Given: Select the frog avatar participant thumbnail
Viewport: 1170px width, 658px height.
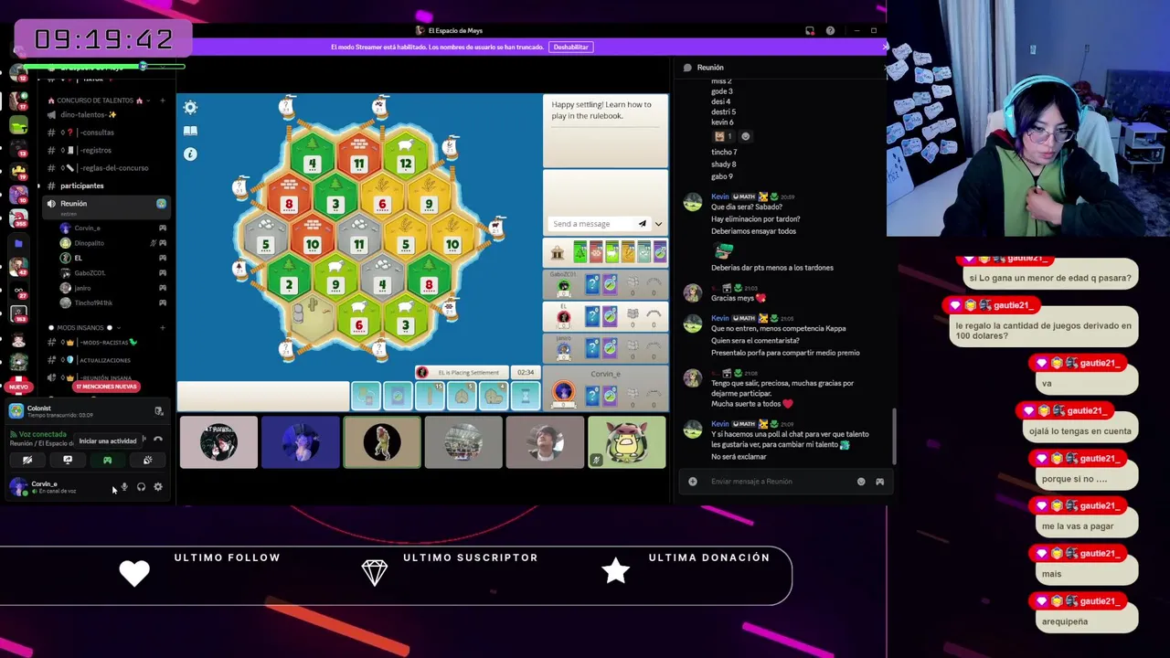Looking at the screenshot, I should tap(627, 442).
